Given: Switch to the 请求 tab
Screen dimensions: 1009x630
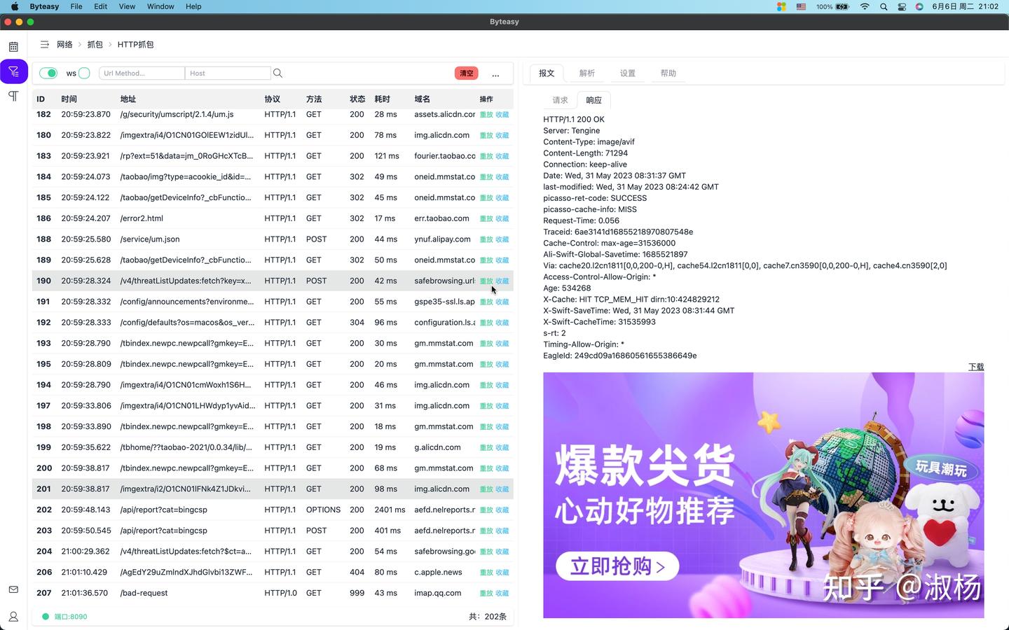Looking at the screenshot, I should click(x=559, y=100).
